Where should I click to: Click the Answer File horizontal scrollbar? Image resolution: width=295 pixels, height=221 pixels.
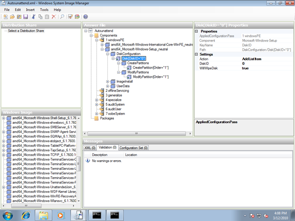(137, 134)
